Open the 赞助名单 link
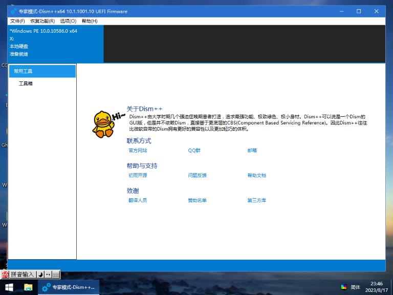Image resolution: width=393 pixels, height=295 pixels. (x=197, y=200)
